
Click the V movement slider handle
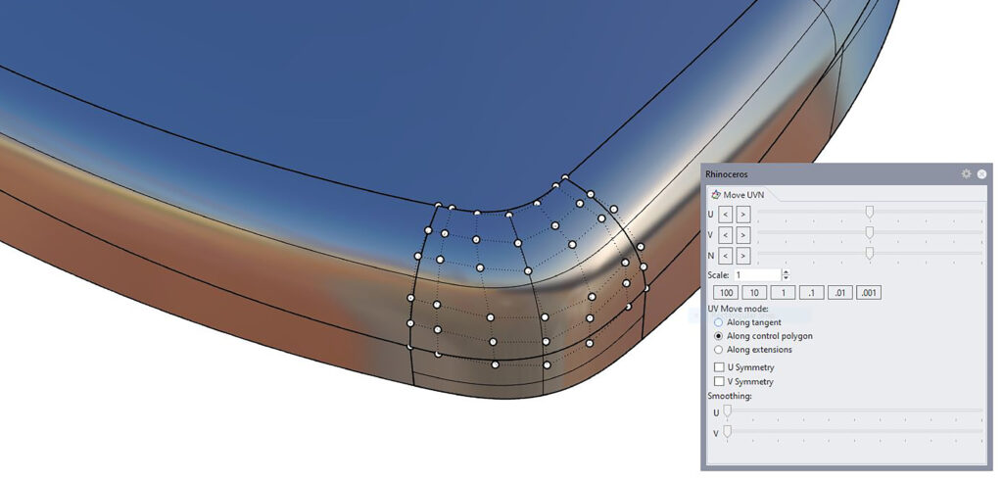870,232
